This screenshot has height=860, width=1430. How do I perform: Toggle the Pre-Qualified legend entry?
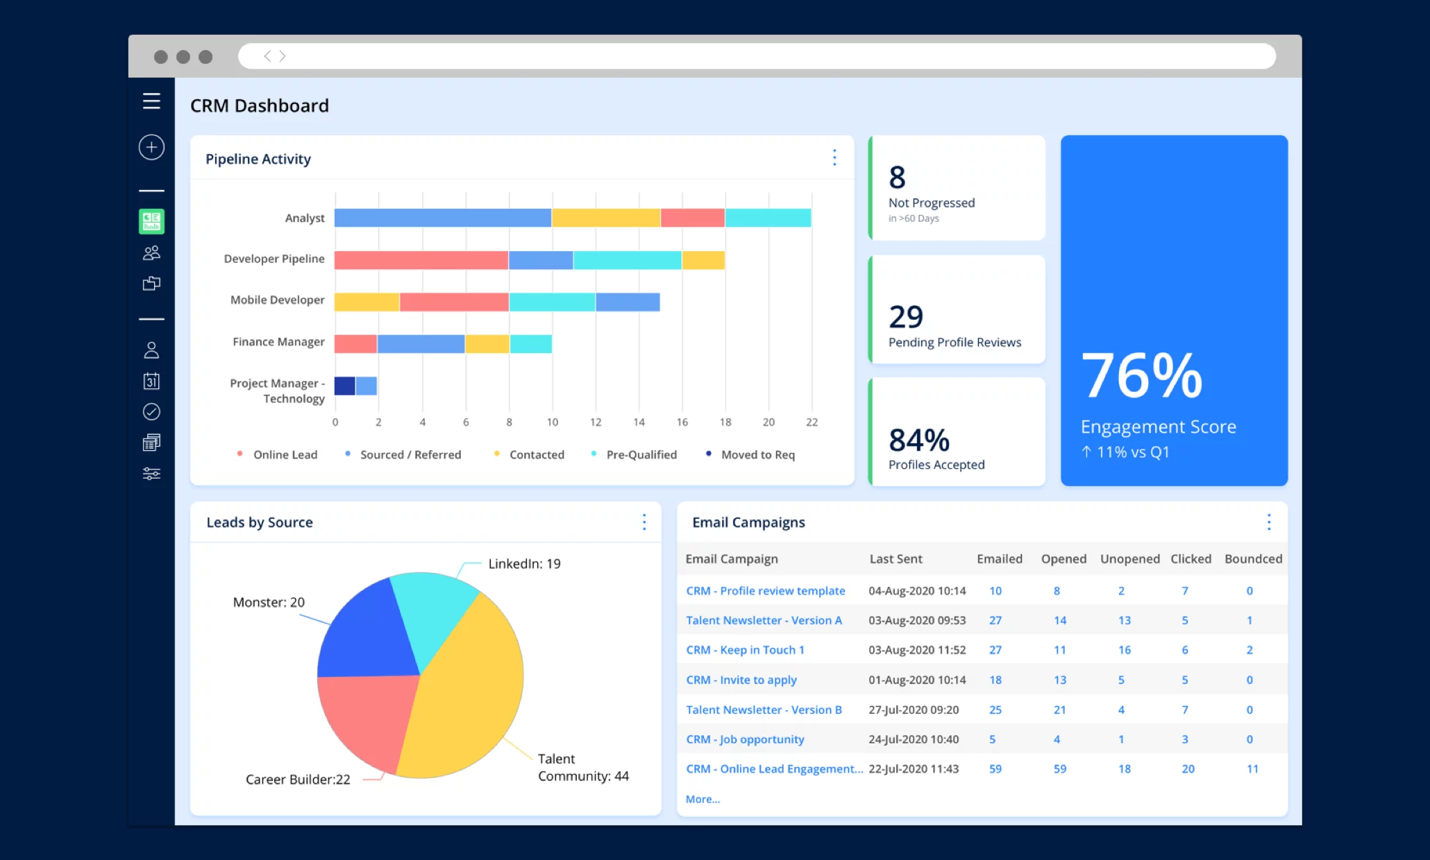641,454
